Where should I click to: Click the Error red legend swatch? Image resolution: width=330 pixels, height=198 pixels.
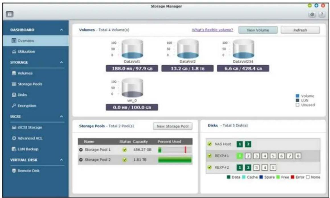click(x=292, y=177)
